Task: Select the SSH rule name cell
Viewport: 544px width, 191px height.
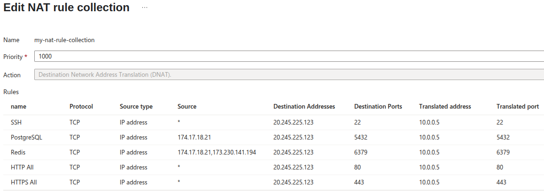Action: click(16, 122)
